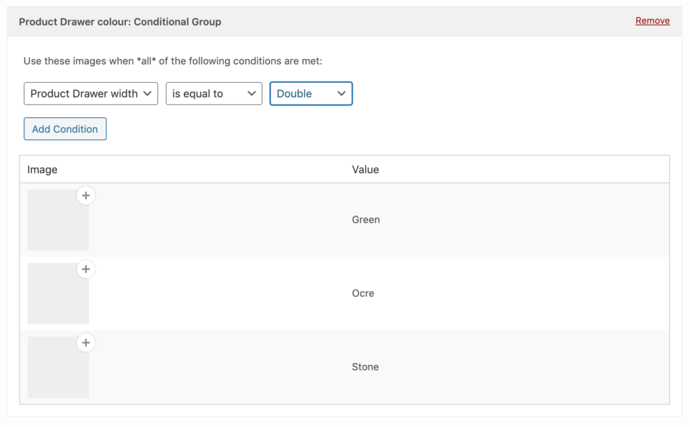
Task: Click the chevron on the width field selector
Action: pyautogui.click(x=148, y=94)
